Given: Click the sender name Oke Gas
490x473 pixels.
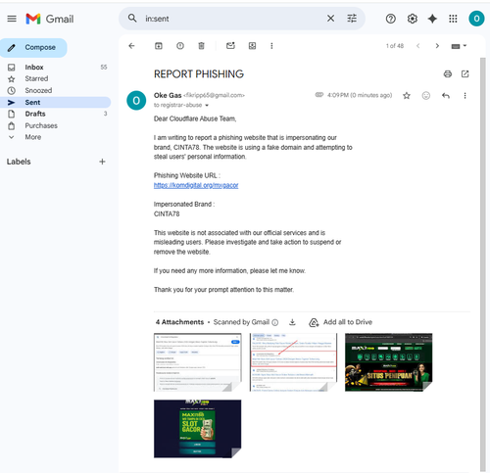Looking at the screenshot, I should pos(168,95).
